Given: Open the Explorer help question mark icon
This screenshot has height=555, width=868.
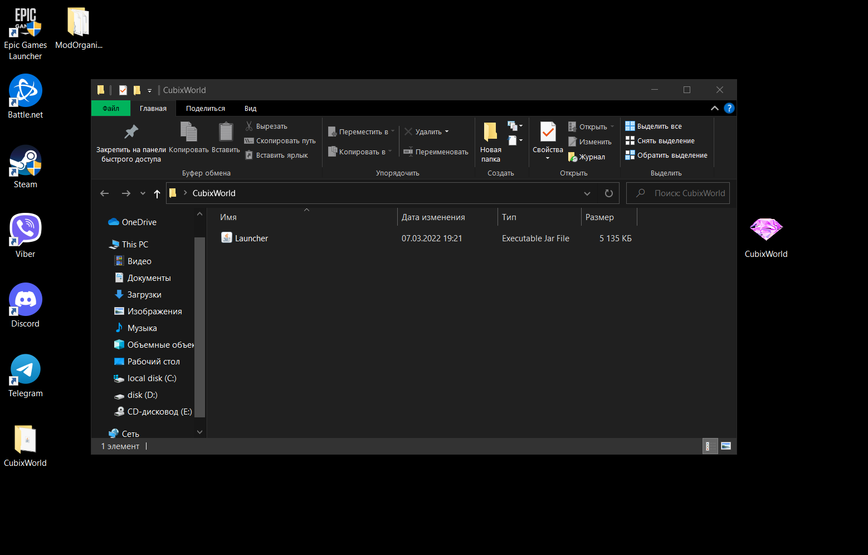Looking at the screenshot, I should [729, 108].
